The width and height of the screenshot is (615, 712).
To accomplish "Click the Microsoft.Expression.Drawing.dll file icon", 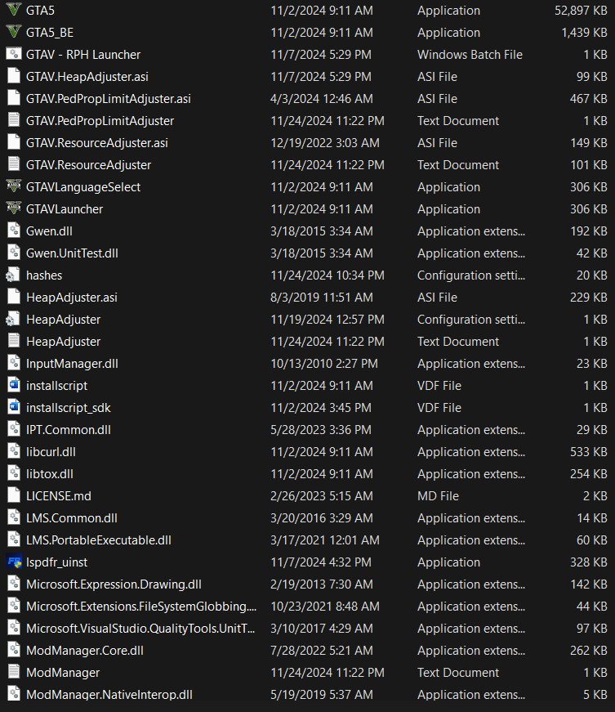I will pyautogui.click(x=14, y=584).
